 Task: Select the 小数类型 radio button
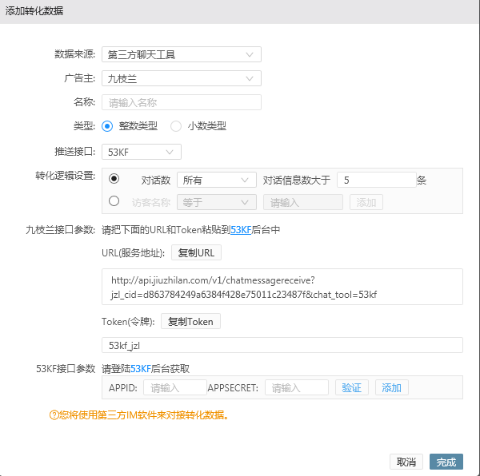click(176, 126)
